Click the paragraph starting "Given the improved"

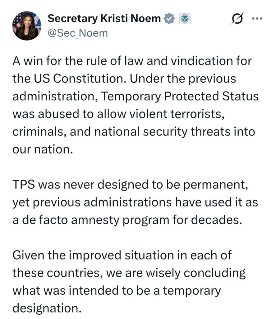(x=129, y=282)
